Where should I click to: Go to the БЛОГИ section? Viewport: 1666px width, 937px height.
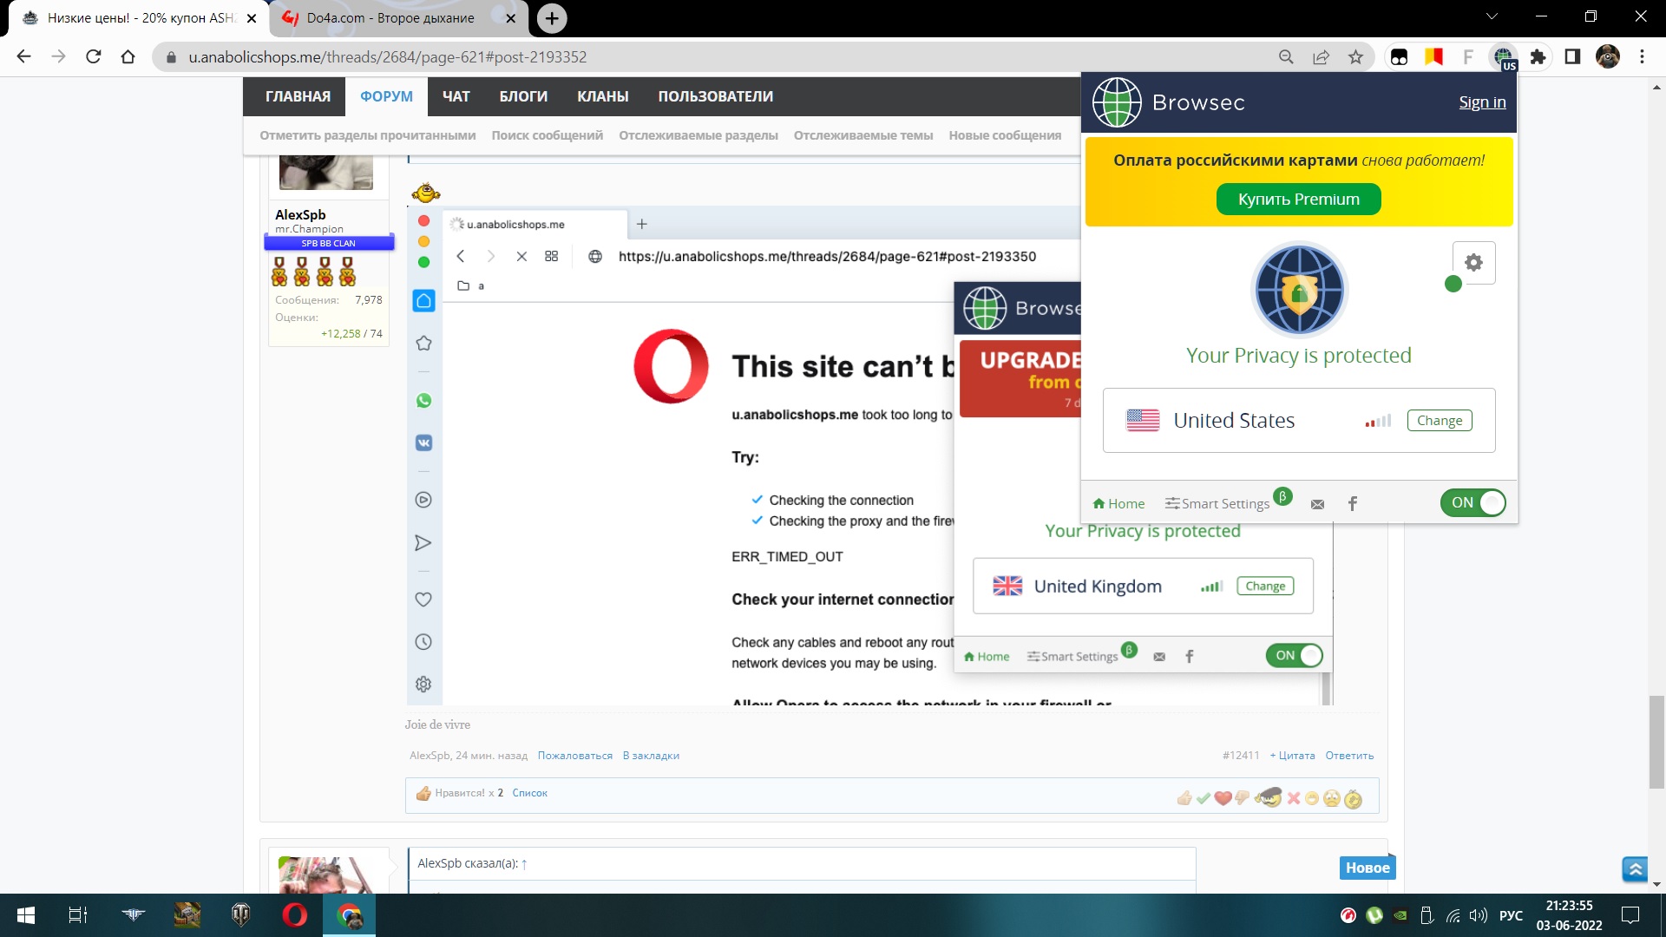pyautogui.click(x=523, y=96)
